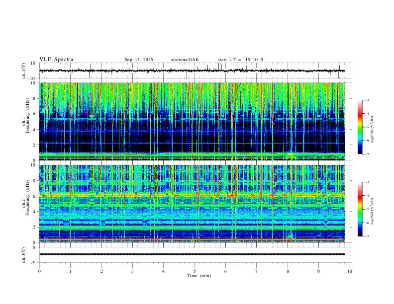Image resolution: width=394 pixels, height=304 pixels.
Task: Click the "-7" tick on ch.1 colorbar
Action: [367, 154]
